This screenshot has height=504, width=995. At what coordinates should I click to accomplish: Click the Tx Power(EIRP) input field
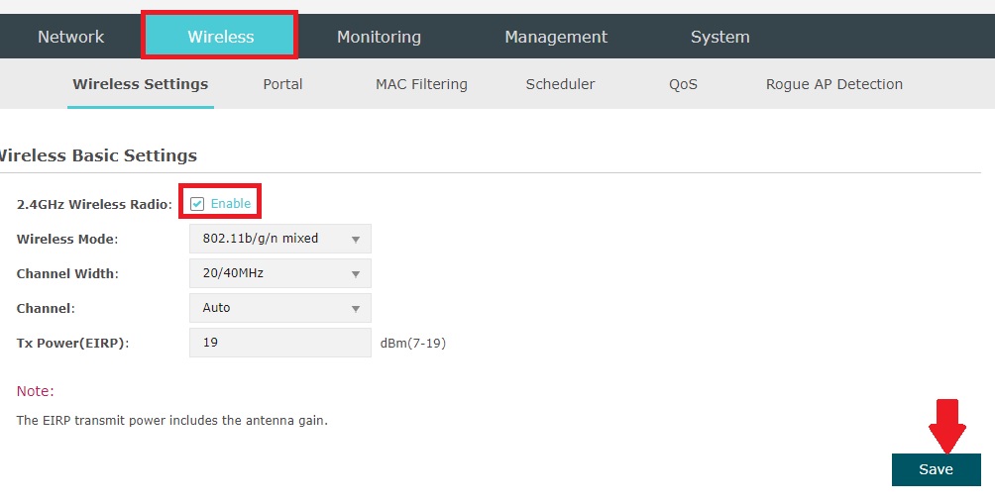tap(279, 343)
